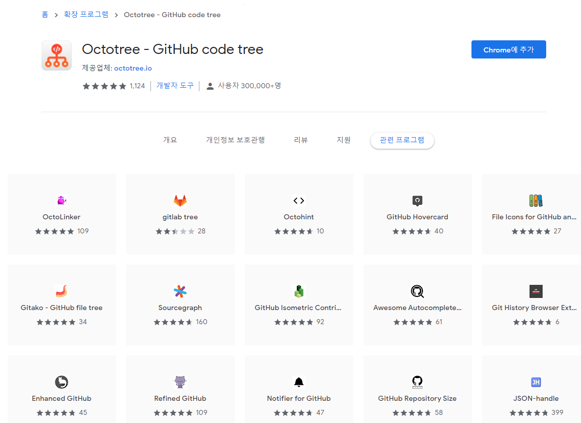
Task: Open the Octohint angle brackets icon
Action: coord(299,201)
